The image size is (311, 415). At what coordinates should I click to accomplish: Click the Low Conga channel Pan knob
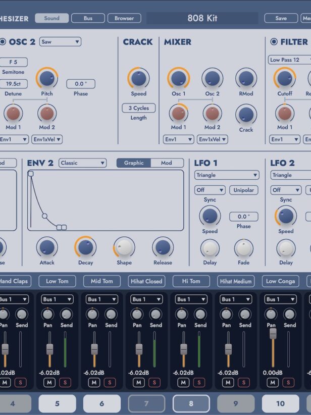tap(271, 314)
